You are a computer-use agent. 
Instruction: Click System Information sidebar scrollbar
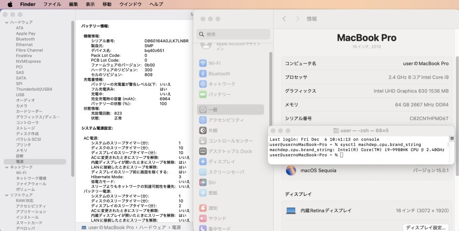click(x=72, y=99)
